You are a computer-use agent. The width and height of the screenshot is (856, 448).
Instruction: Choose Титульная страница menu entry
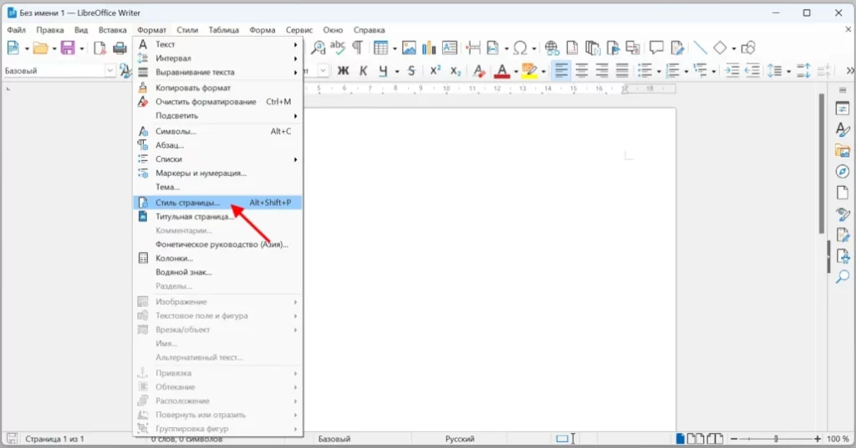pos(218,216)
